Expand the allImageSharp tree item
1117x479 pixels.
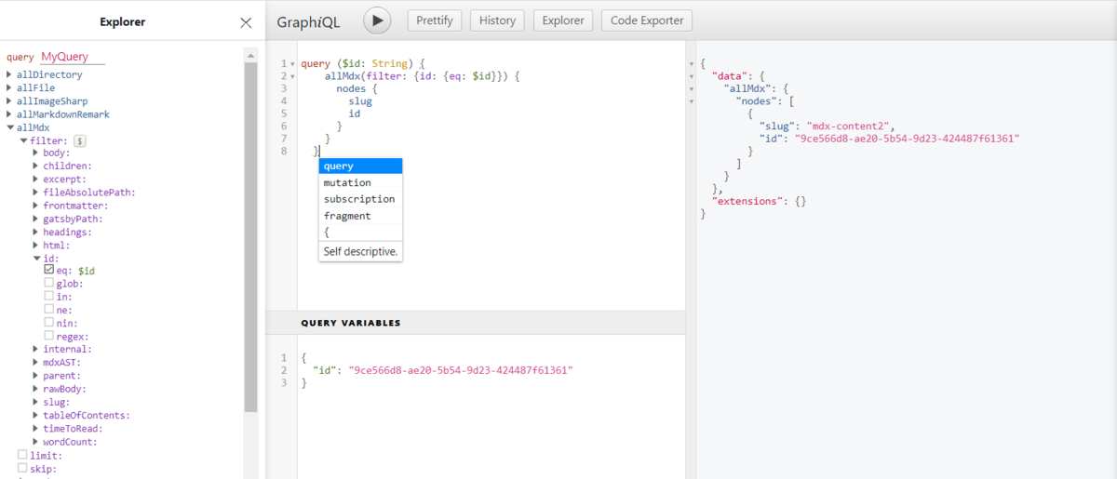[10, 100]
